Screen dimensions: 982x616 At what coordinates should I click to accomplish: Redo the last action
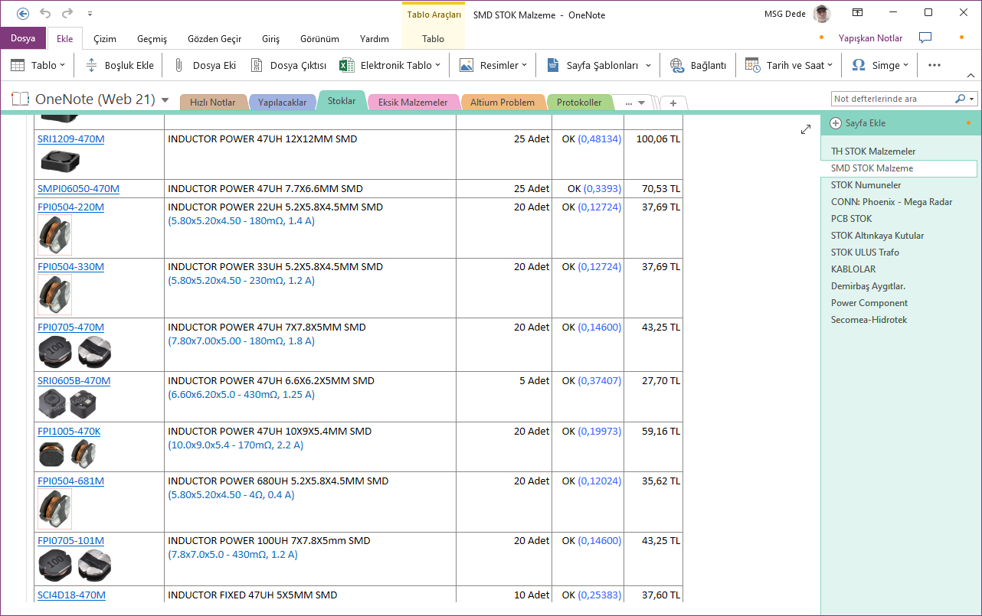tap(67, 13)
